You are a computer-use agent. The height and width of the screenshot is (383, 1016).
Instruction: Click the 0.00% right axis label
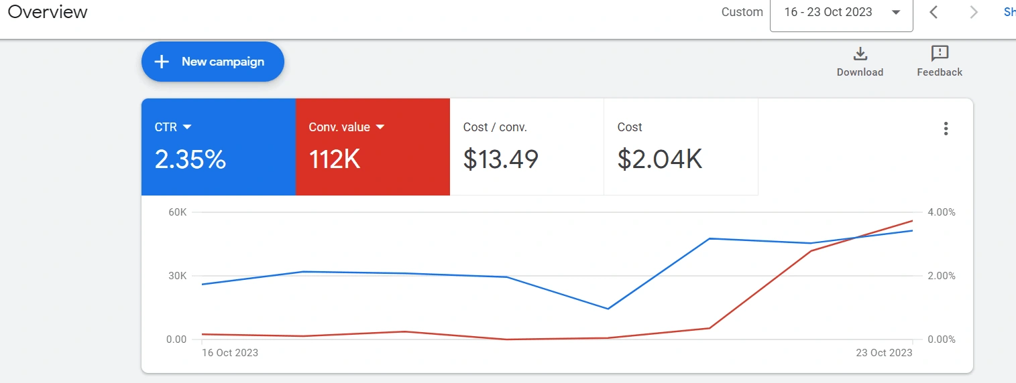click(x=942, y=339)
